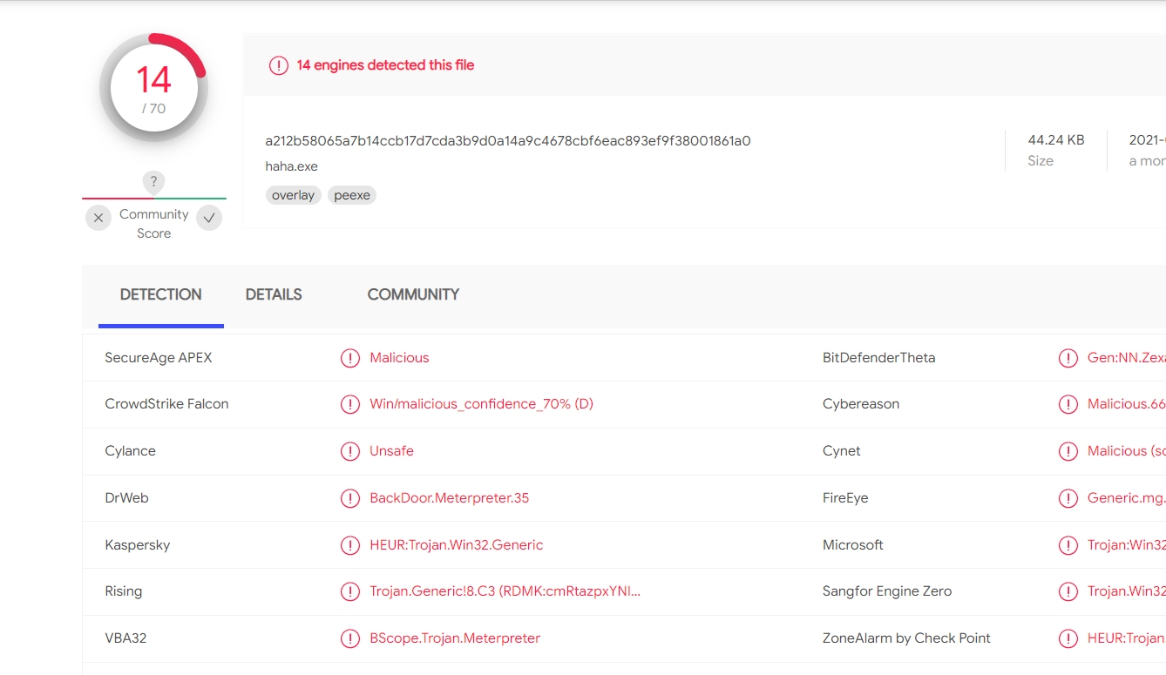
Task: Click warning icon in Microsoft result row
Action: click(1068, 545)
